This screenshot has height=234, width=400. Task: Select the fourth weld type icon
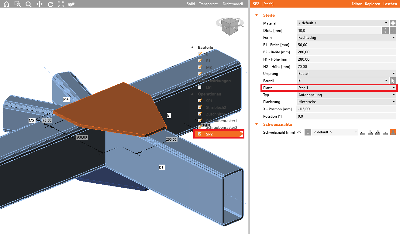click(385, 132)
